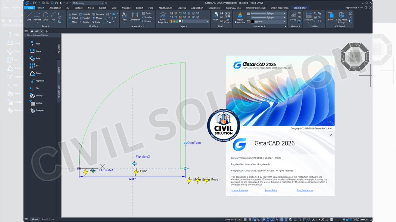Add a Visibility parameter from palette
This screenshot has width=396, height=222.
pyautogui.click(x=36, y=95)
